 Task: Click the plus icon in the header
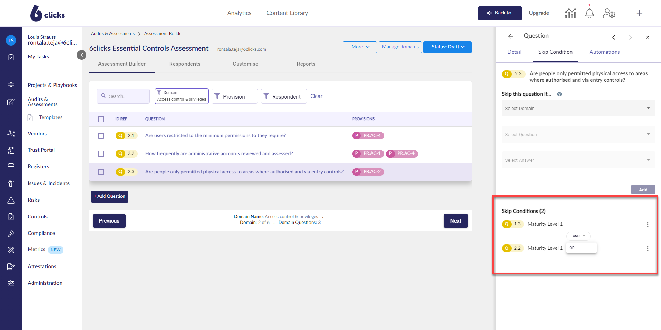coord(639,13)
